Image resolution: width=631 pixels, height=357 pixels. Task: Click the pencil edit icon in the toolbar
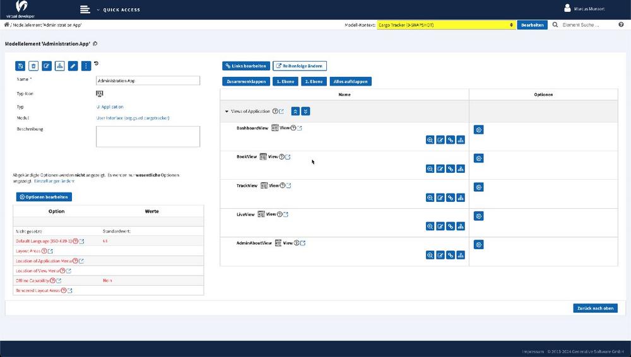[x=73, y=66]
